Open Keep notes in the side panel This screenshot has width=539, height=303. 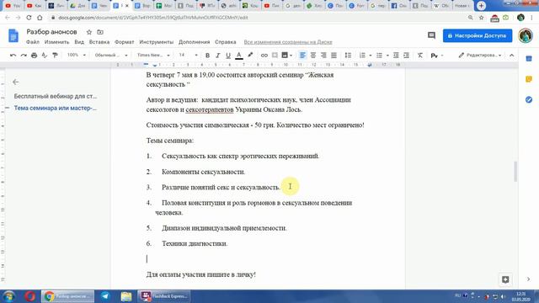(529, 79)
